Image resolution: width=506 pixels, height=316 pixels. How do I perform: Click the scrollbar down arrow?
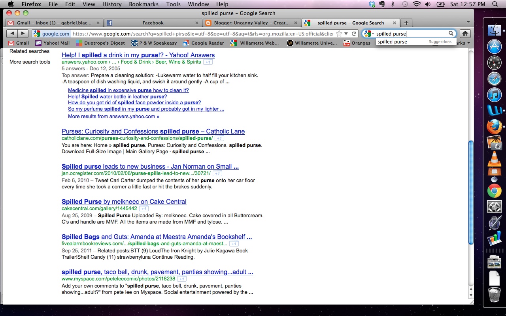coord(470,295)
